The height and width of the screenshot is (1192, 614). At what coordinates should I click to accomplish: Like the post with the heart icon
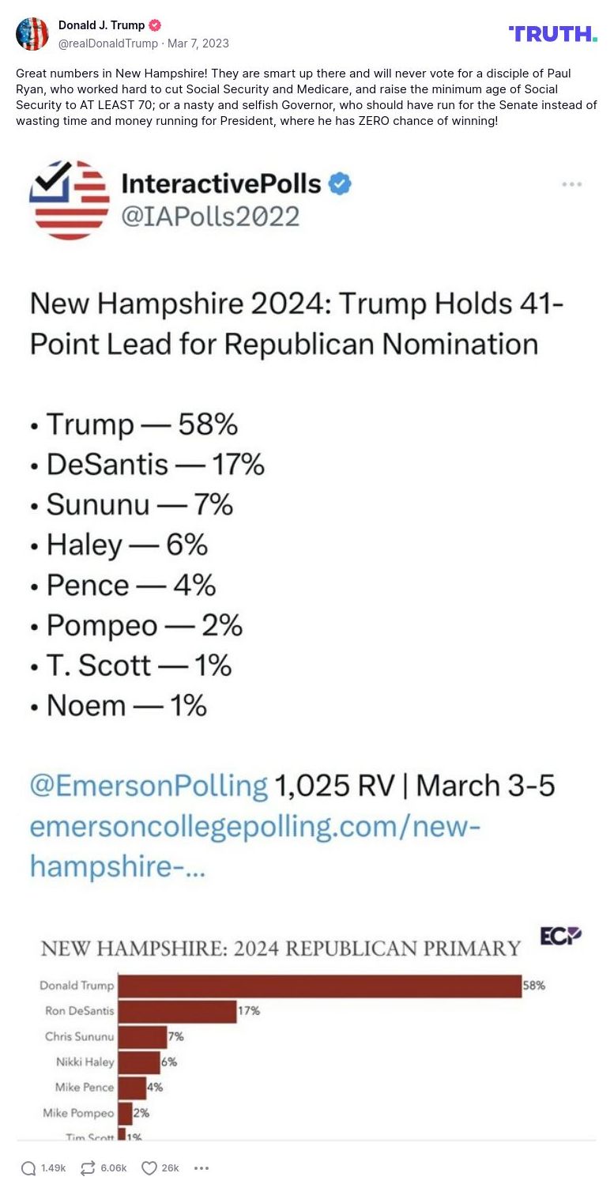[x=149, y=1167]
